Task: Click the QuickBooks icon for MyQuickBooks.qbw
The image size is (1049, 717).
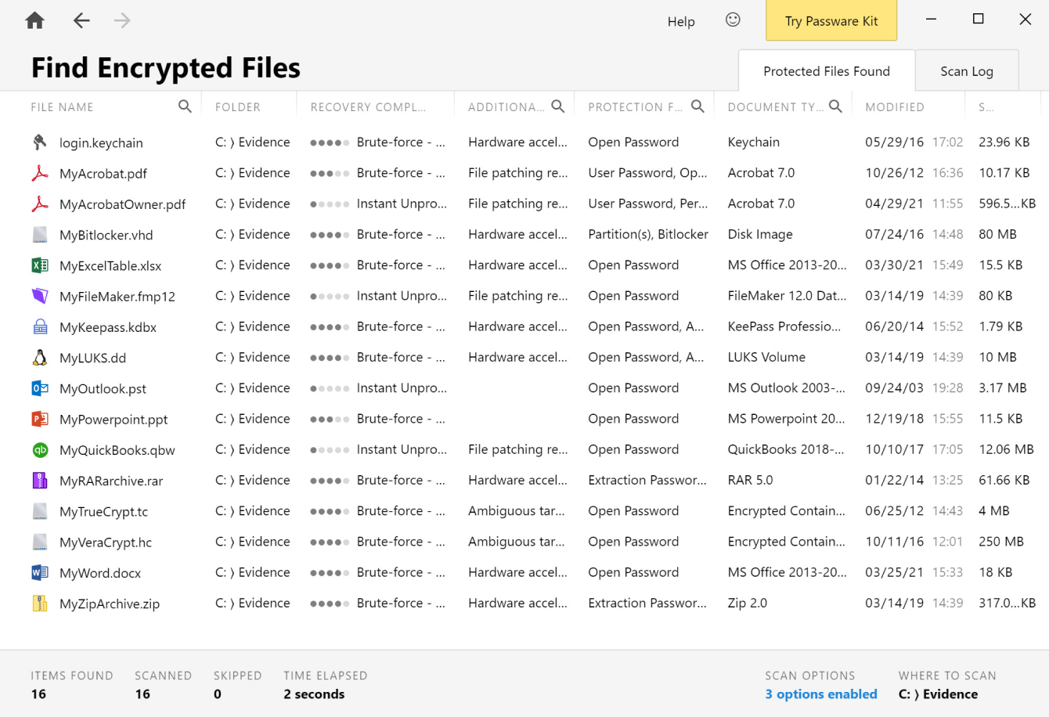Action: [x=40, y=450]
